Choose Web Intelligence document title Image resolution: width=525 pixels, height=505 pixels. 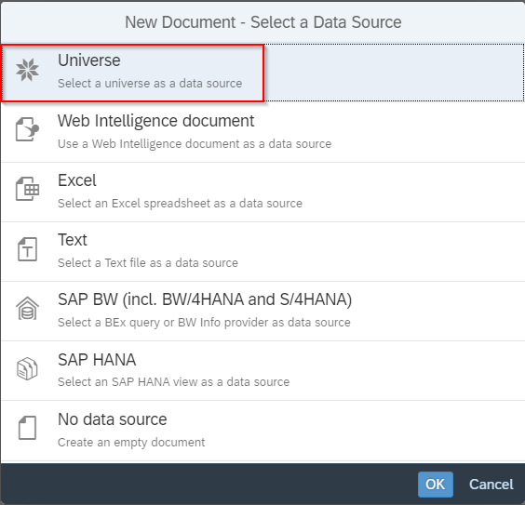click(156, 121)
